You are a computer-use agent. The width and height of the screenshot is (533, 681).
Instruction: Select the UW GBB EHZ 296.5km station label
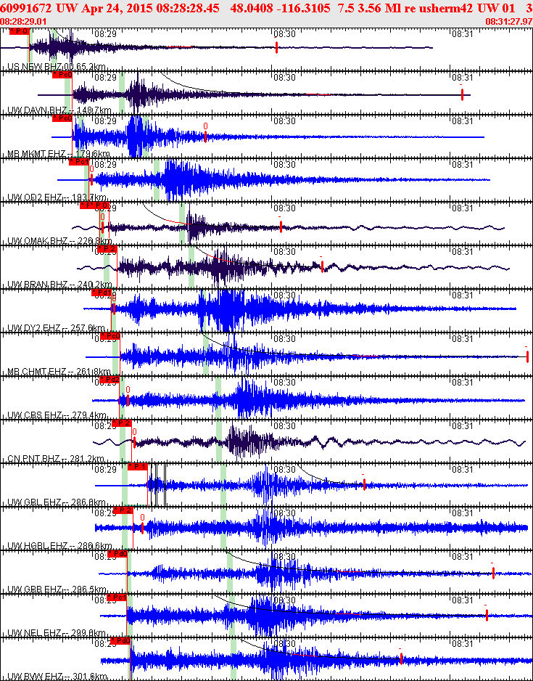click(x=57, y=589)
